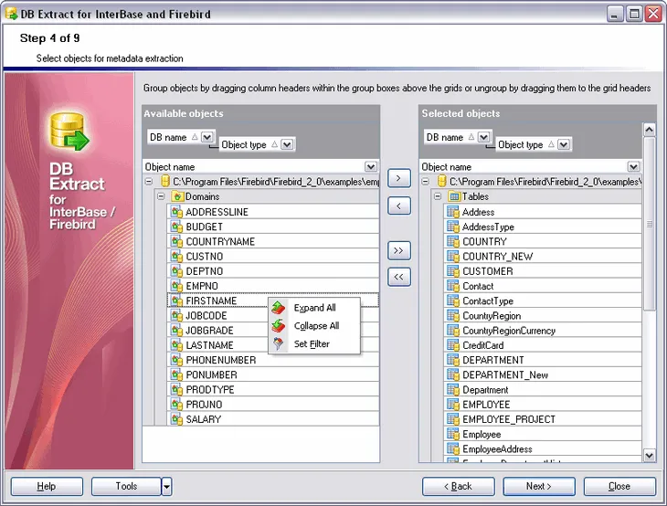Click scroll up arrow in Selected objects
This screenshot has width=667, height=506.
(x=649, y=130)
